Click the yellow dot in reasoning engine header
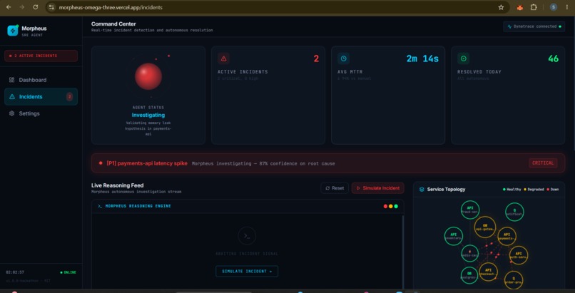The image size is (575, 293). (390, 206)
